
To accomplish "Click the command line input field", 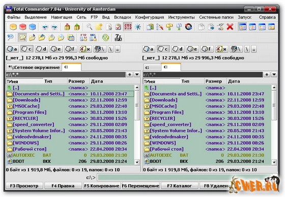I will 184,177.
